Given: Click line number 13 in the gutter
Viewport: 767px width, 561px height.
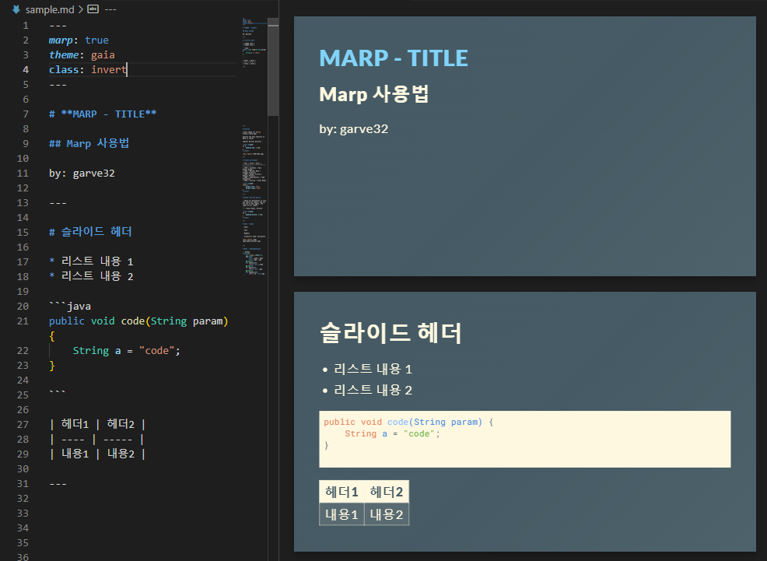Looking at the screenshot, I should point(23,202).
